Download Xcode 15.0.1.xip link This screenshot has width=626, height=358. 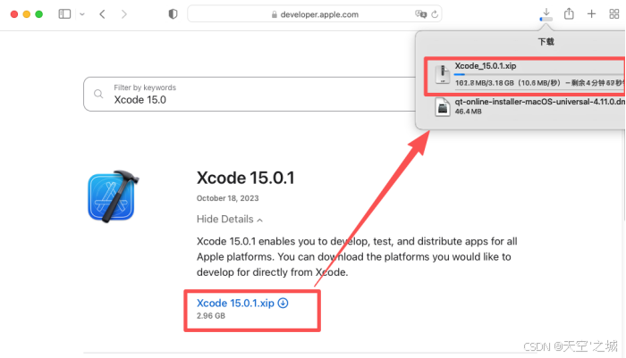coord(235,303)
